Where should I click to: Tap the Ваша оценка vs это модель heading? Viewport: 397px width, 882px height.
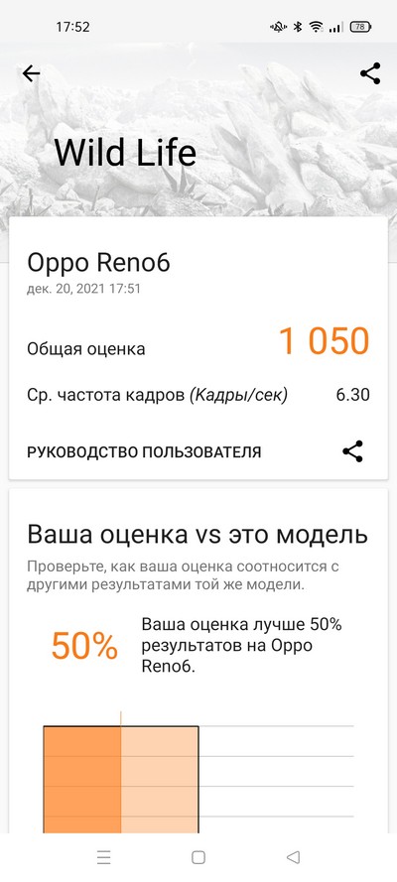tap(198, 535)
